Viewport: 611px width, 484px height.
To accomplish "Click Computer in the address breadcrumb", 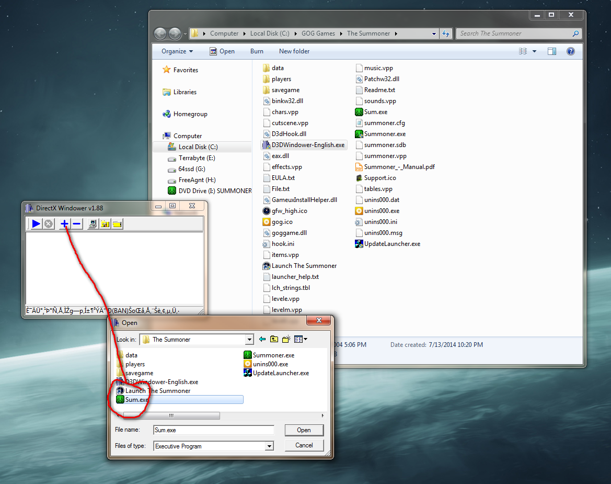I will click(x=224, y=33).
